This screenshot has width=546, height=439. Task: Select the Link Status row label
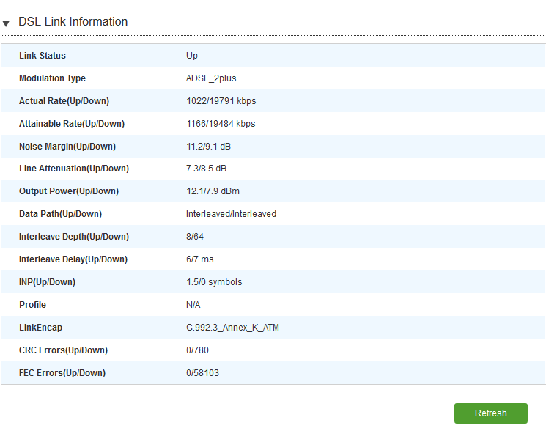[43, 56]
